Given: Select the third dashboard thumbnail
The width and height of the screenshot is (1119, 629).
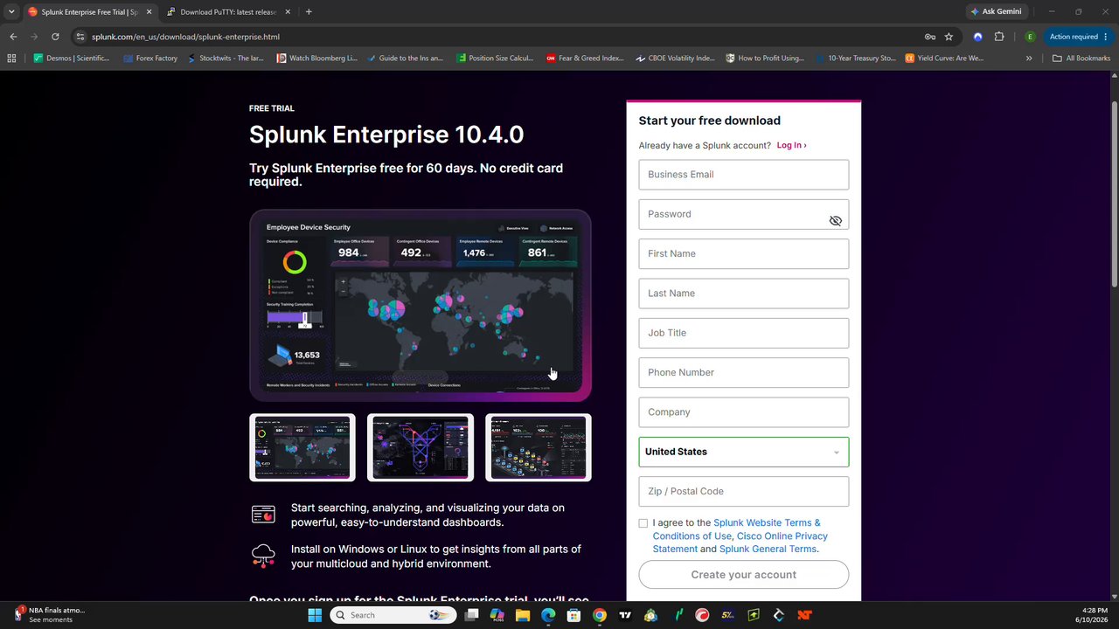Looking at the screenshot, I should pyautogui.click(x=539, y=447).
